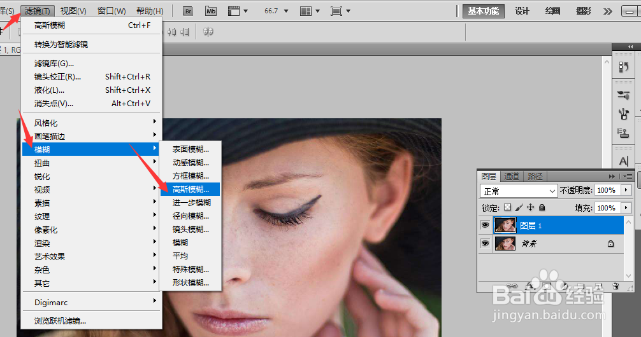Select 动感模糊... in submenu

click(190, 162)
